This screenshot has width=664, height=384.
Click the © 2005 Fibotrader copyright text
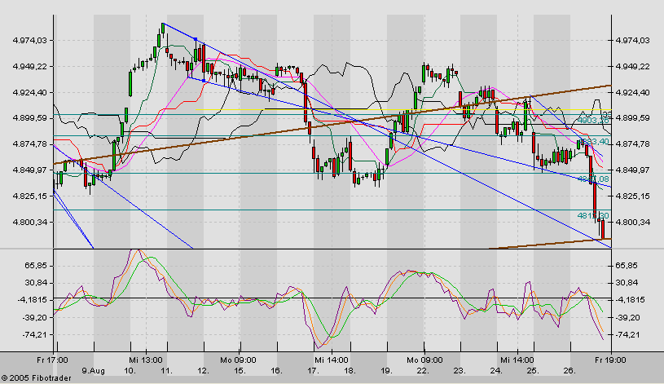tap(36, 378)
